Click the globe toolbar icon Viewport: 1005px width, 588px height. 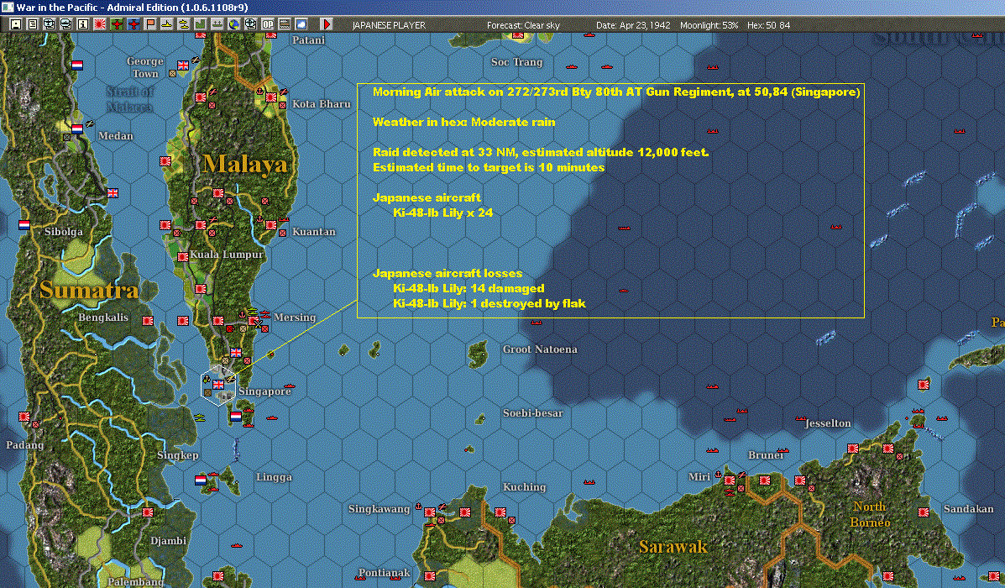(234, 24)
